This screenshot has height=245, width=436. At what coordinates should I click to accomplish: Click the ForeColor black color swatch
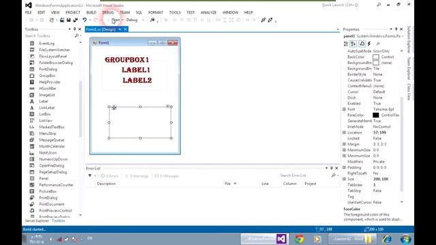tap(375, 115)
